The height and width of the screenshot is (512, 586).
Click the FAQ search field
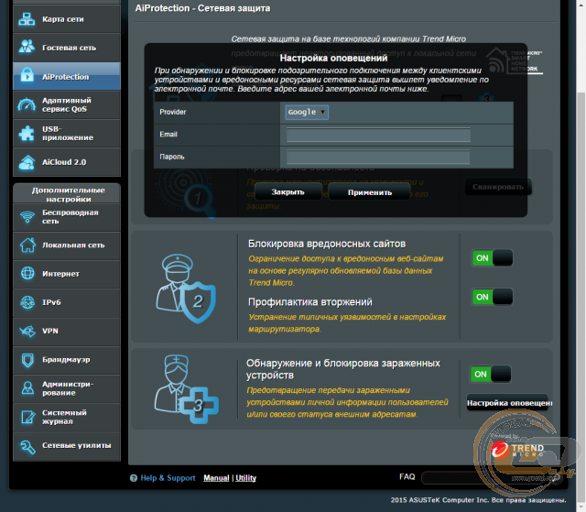click(486, 478)
